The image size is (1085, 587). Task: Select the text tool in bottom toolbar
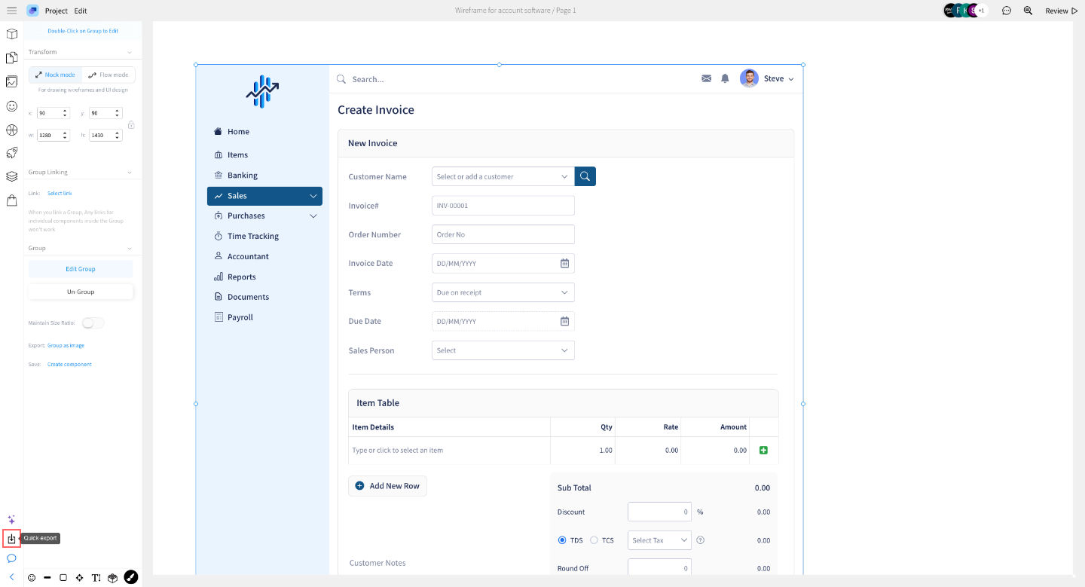coord(96,578)
